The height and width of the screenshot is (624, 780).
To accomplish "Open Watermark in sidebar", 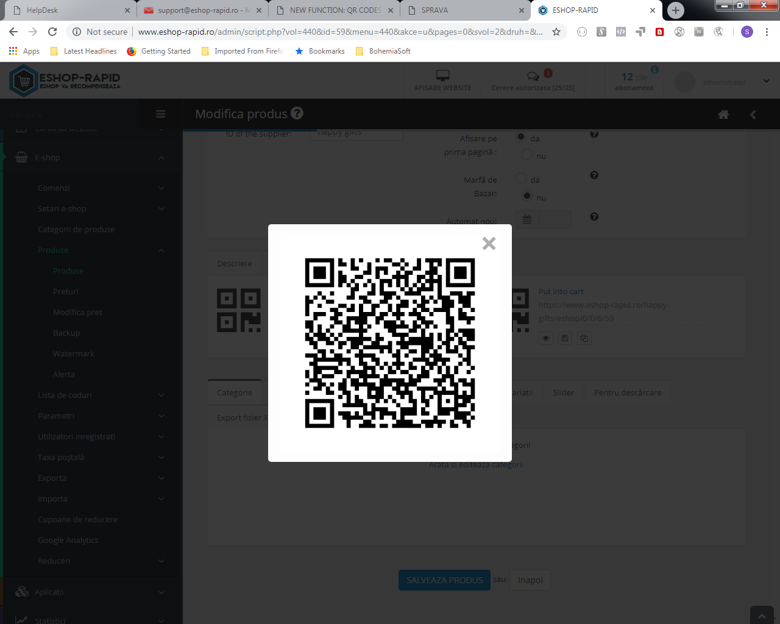I will (x=74, y=354).
